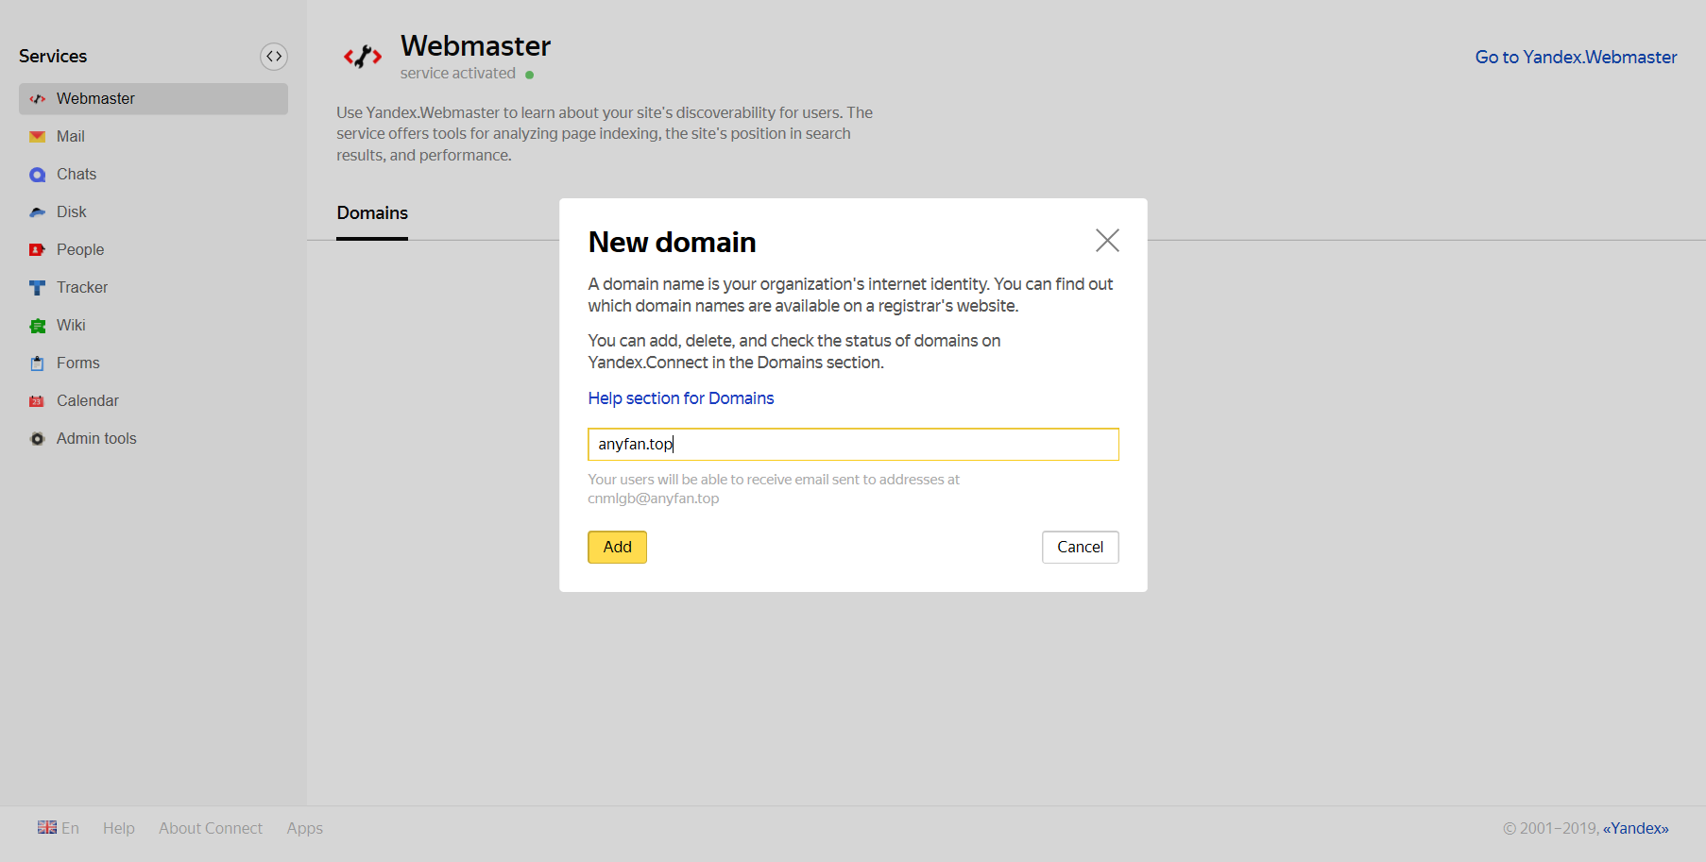
Task: Open the Apps footer link
Action: click(305, 828)
